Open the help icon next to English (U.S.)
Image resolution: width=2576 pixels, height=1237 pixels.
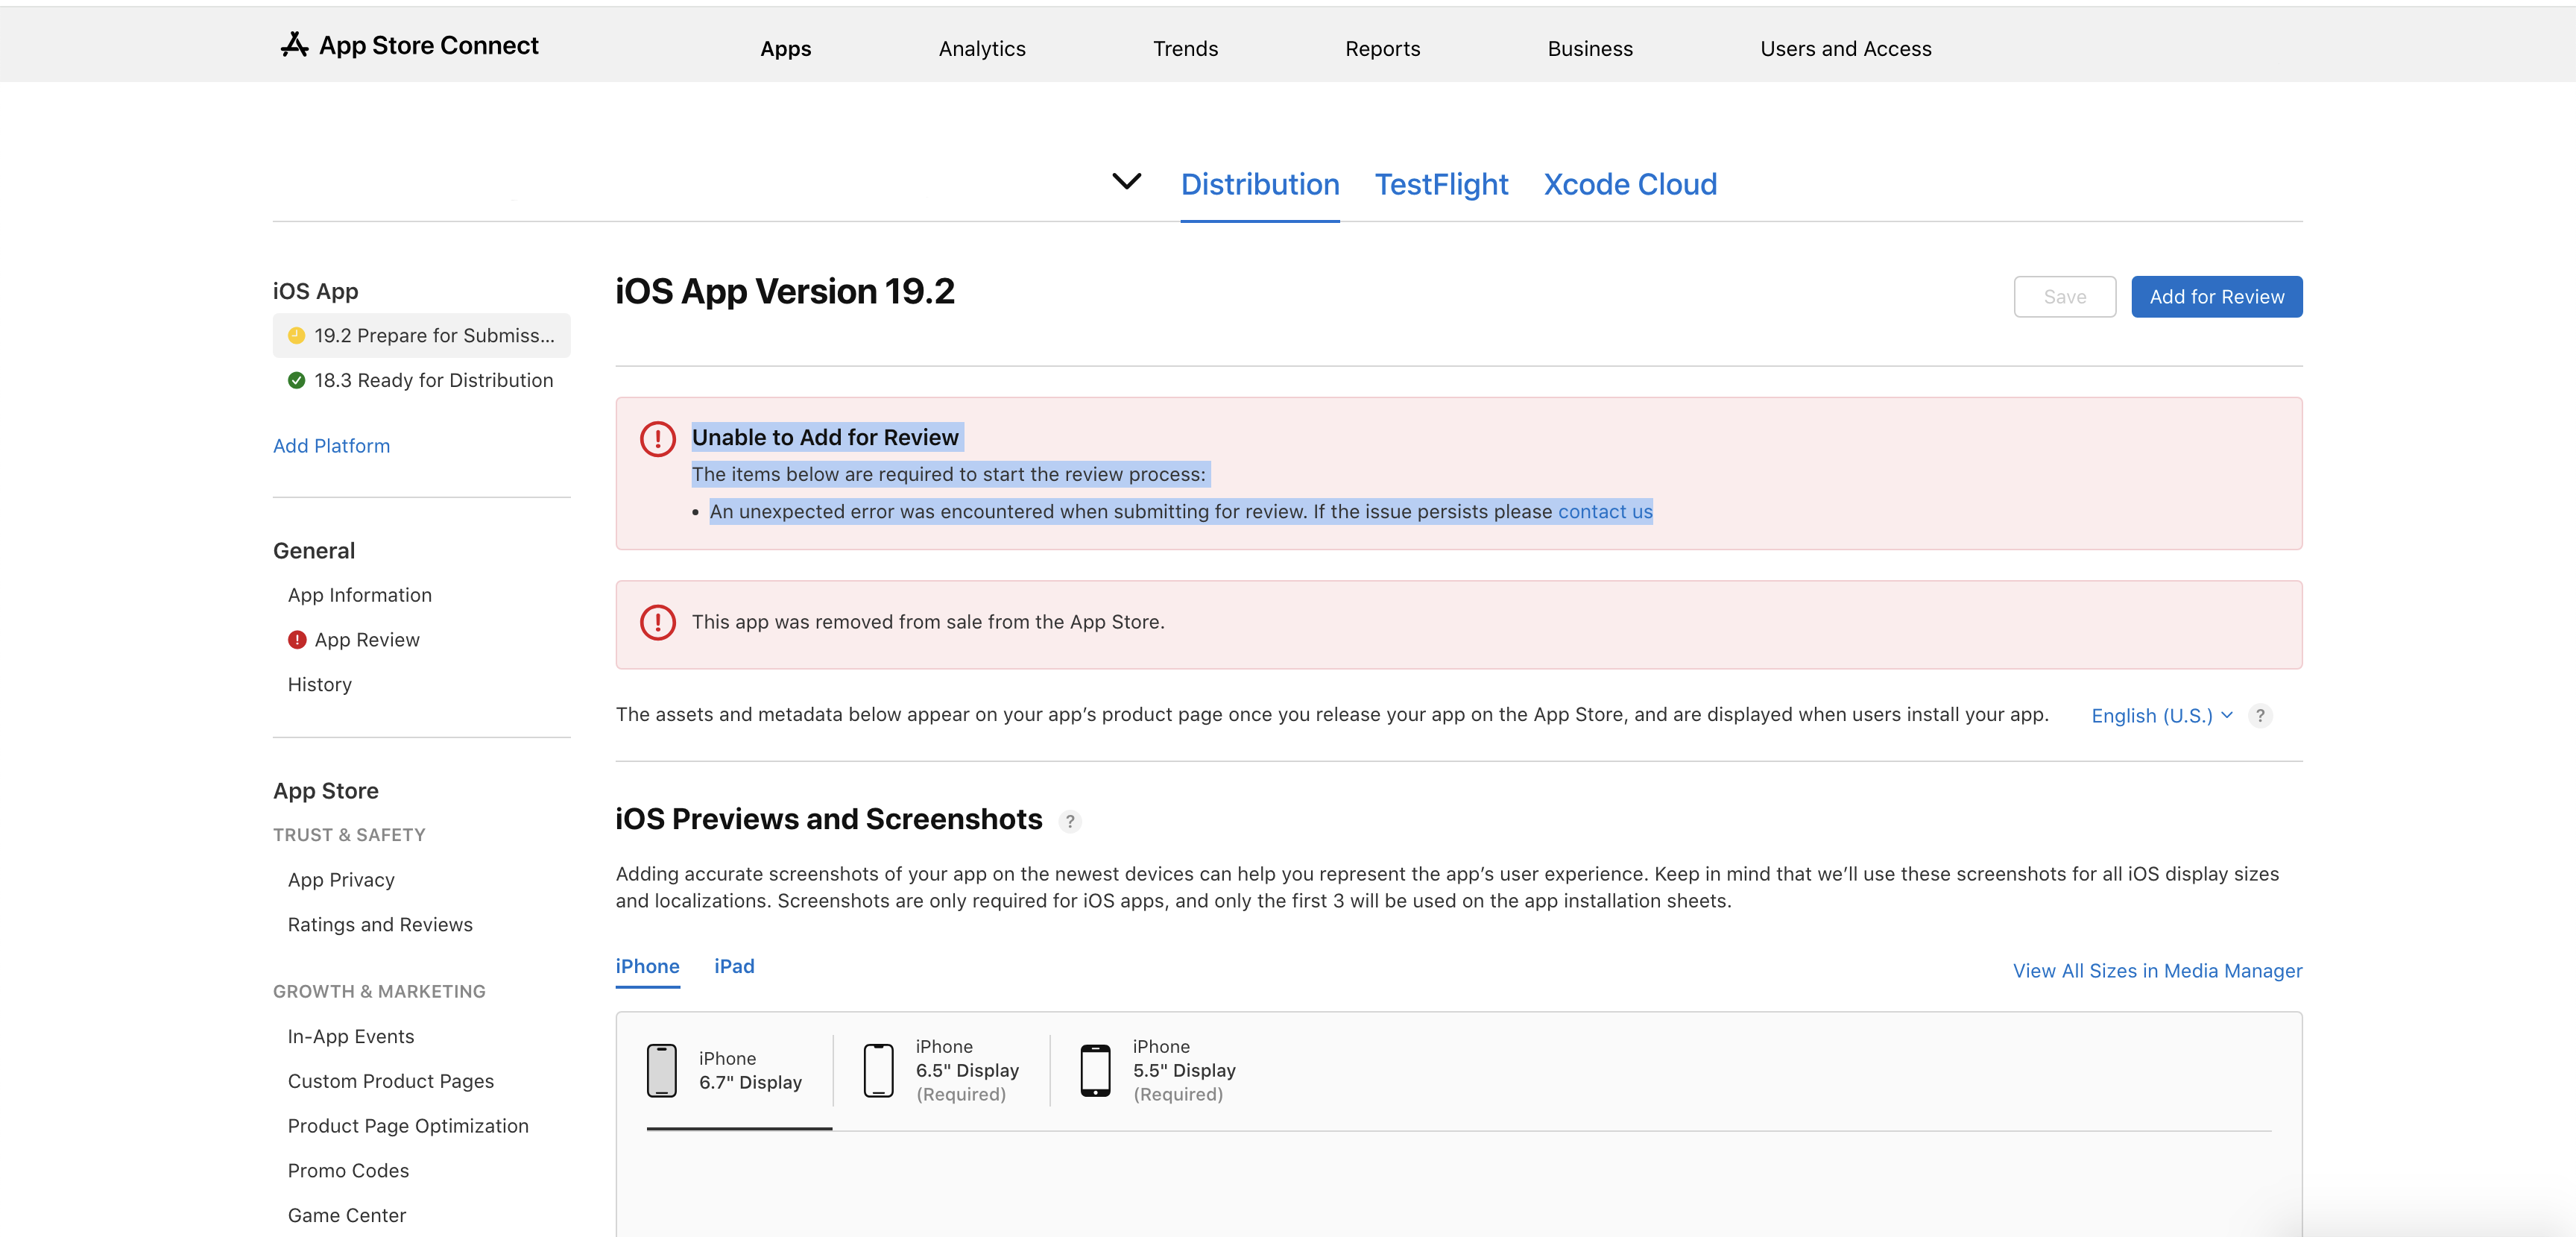point(2260,716)
